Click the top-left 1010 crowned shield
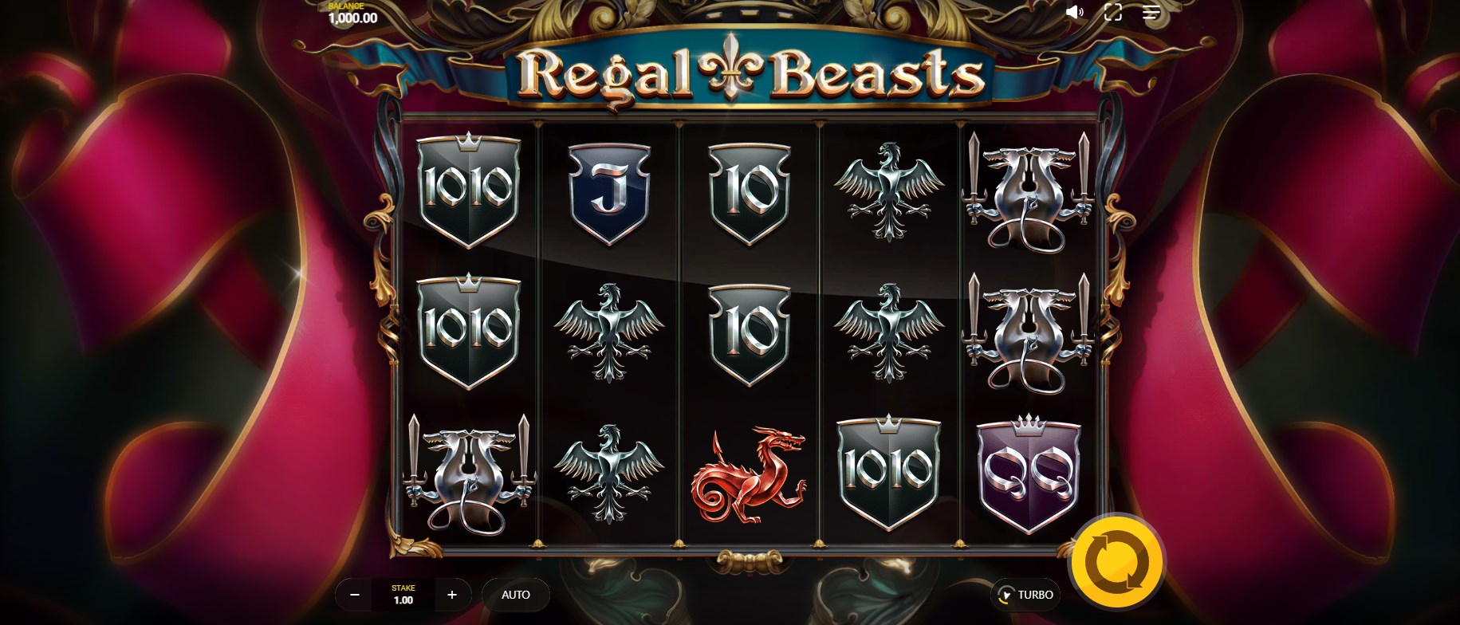This screenshot has height=625, width=1460. [469, 191]
